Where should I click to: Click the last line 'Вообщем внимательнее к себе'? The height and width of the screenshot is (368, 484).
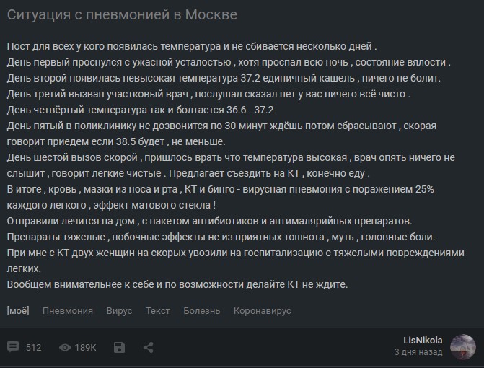click(x=177, y=284)
